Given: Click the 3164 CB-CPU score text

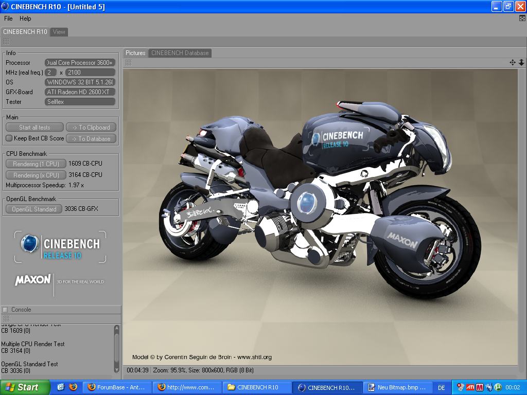Looking at the screenshot, I should coord(85,175).
